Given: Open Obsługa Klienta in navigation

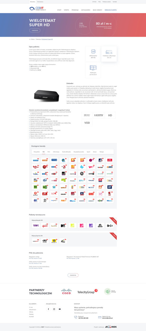Looking at the screenshot, I should (110, 10).
